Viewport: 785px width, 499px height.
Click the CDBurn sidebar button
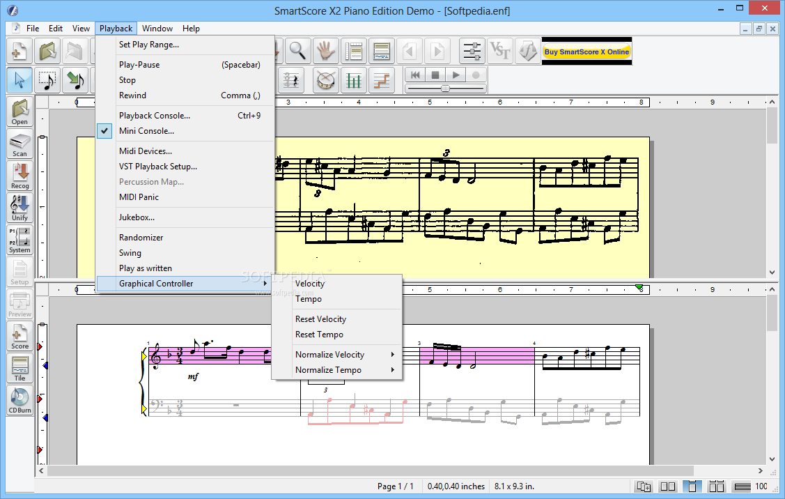coord(20,400)
